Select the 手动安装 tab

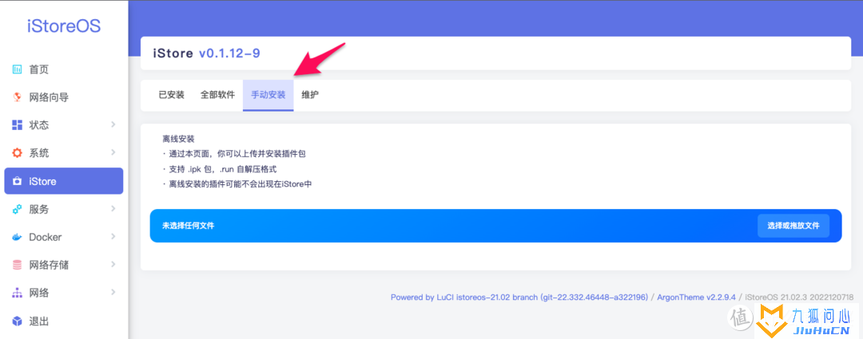coord(268,94)
